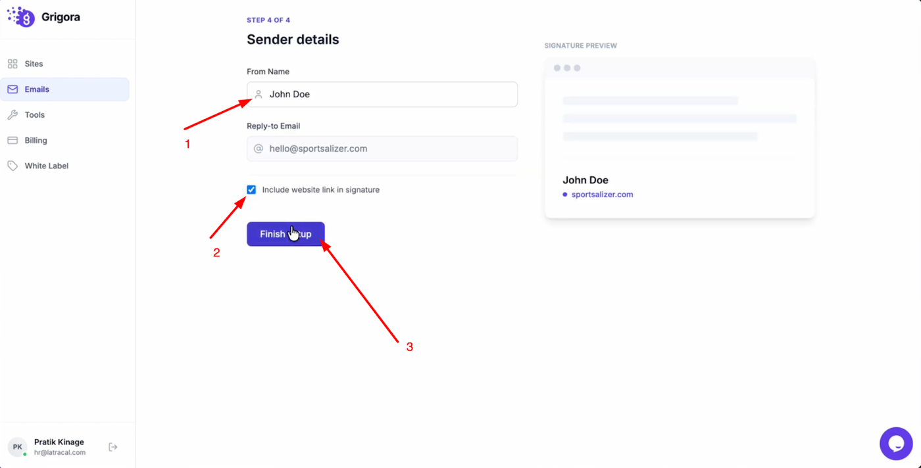Click the John Doe signature preview name

[x=585, y=180]
